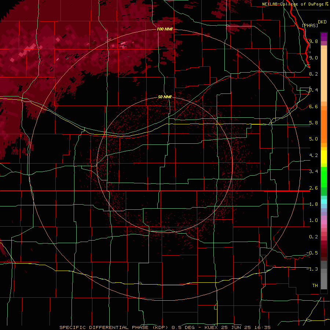The height and width of the screenshot is (330, 330).
Task: Click the 1.8 value on the color scale
Action: point(313,204)
